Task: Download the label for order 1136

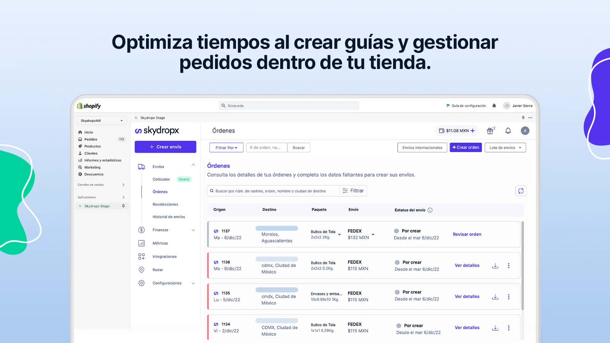Action: 495,266
